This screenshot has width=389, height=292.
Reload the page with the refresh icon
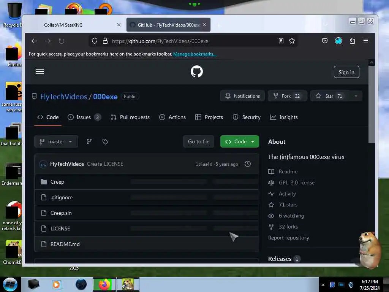tap(61, 41)
